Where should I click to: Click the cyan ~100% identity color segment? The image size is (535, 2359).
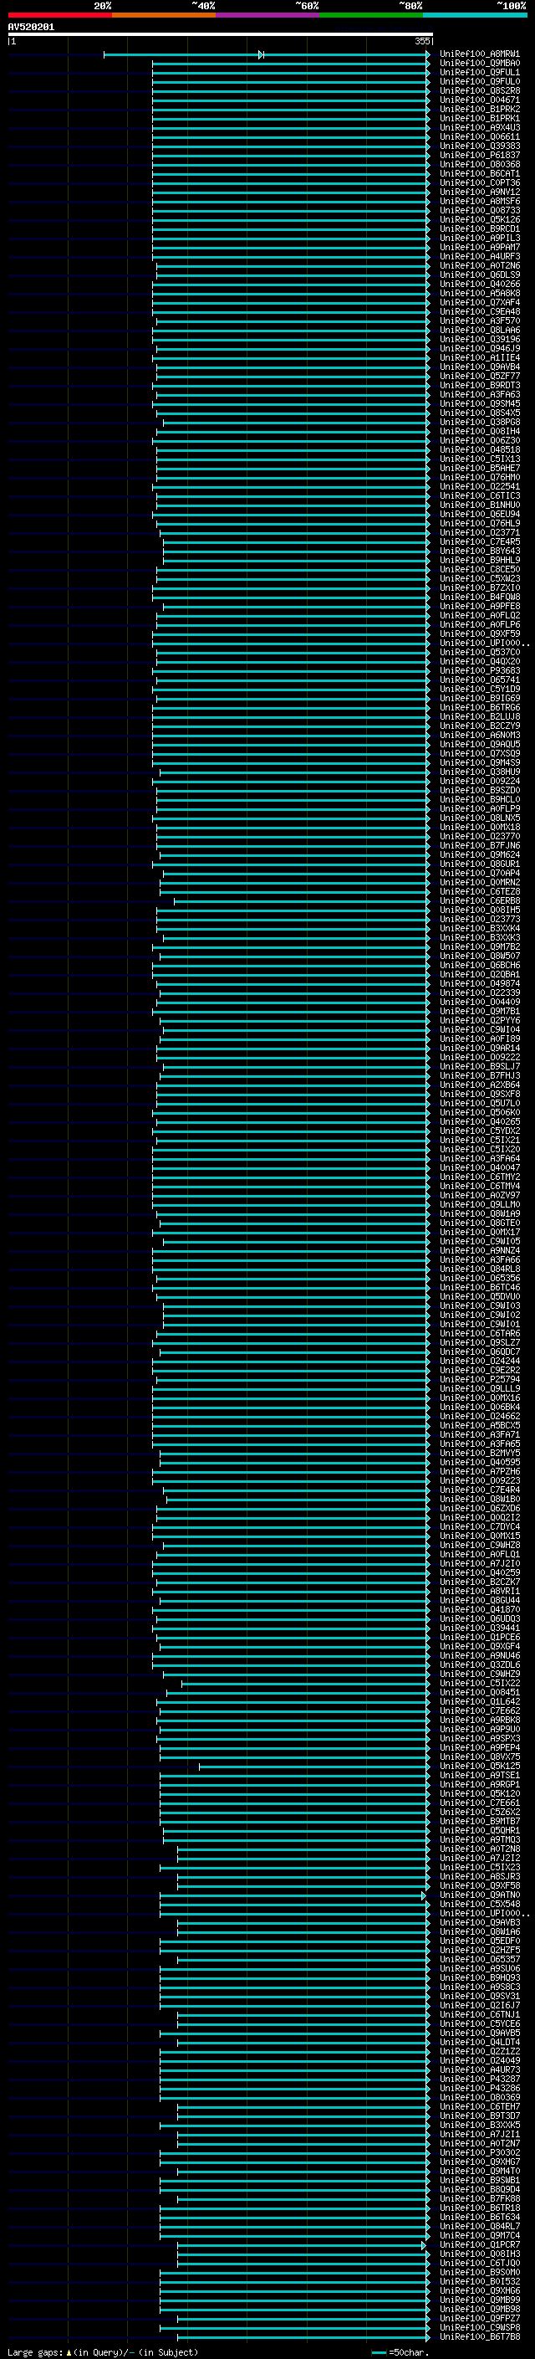coord(476,15)
